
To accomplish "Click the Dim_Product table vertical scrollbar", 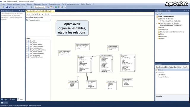I will pos(91,65).
